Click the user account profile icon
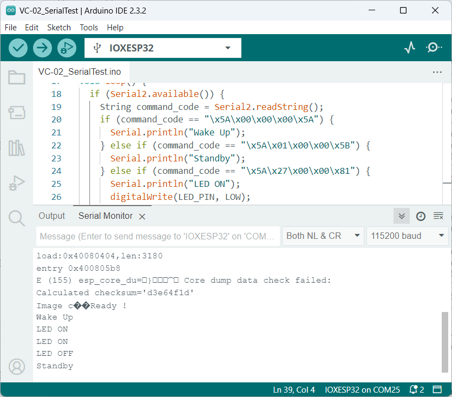Image resolution: width=452 pixels, height=397 pixels. click(x=17, y=367)
